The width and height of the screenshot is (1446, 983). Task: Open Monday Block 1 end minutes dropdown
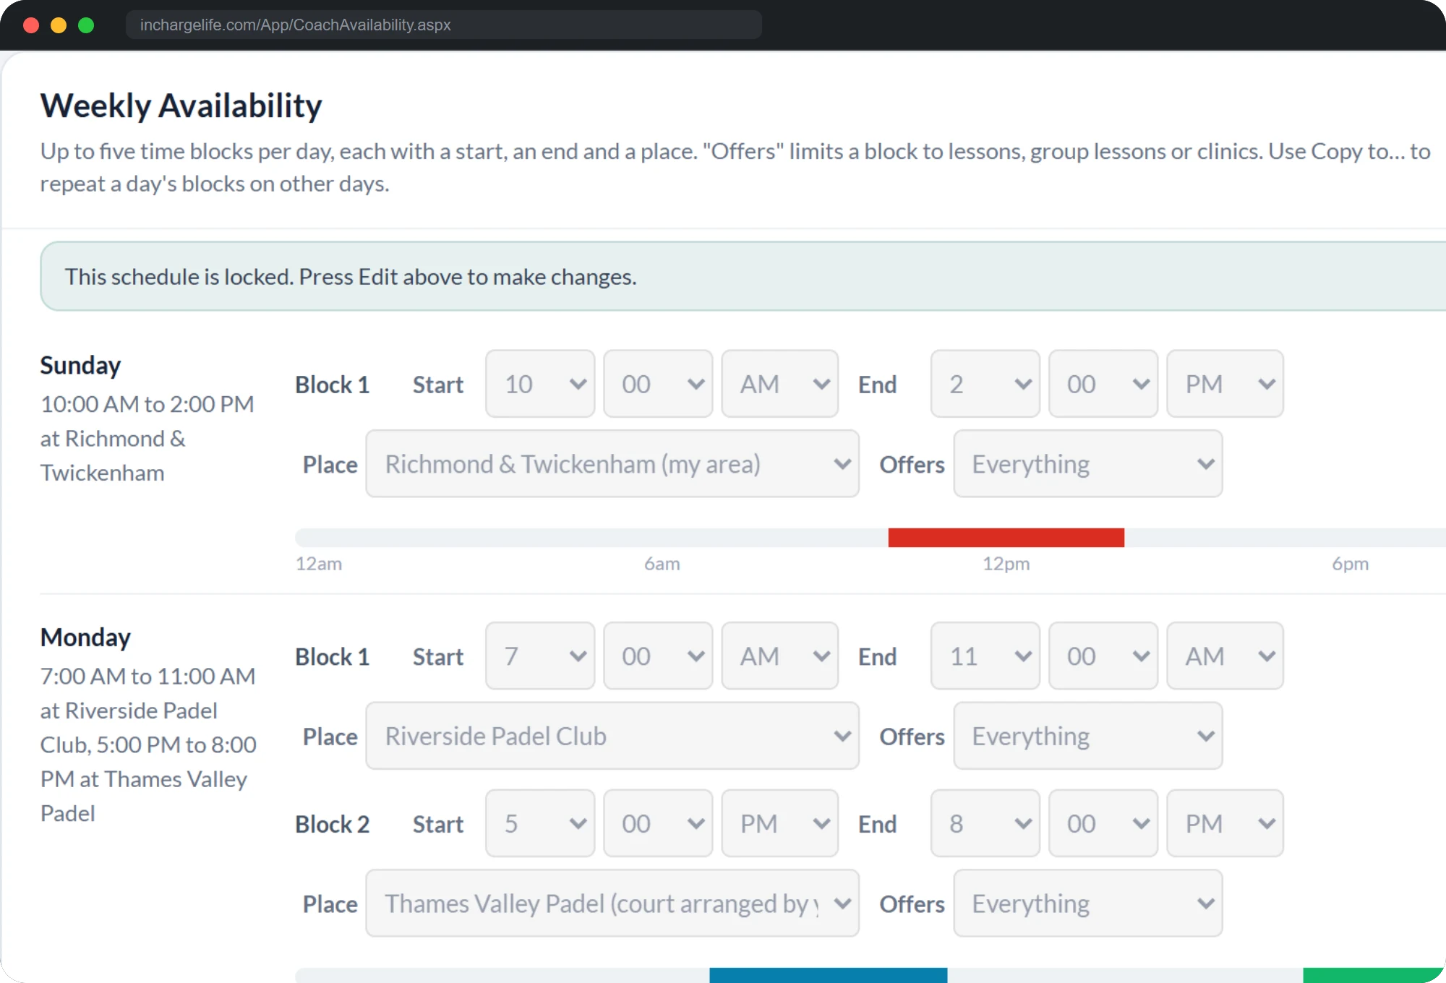(1103, 656)
